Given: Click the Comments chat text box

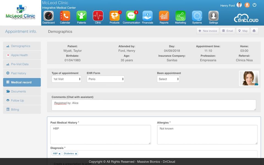Looking at the screenshot, I should (154, 105).
